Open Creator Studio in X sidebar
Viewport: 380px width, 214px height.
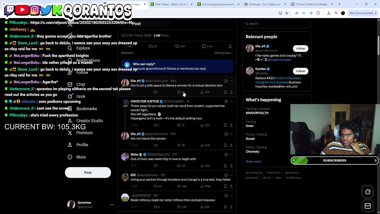85,121
